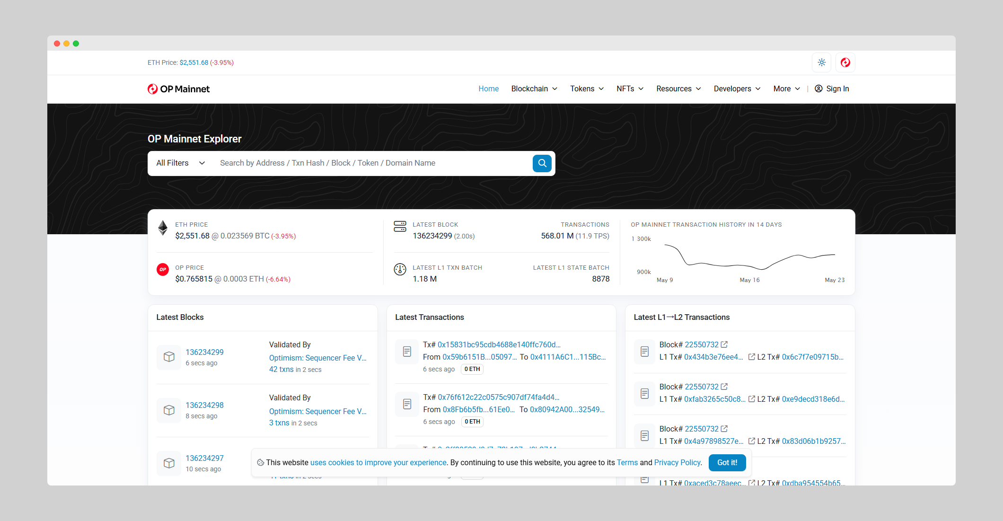The image size is (1003, 521).
Task: Open recipient address 0x4111A6C1...115Bc...
Action: (x=568, y=357)
